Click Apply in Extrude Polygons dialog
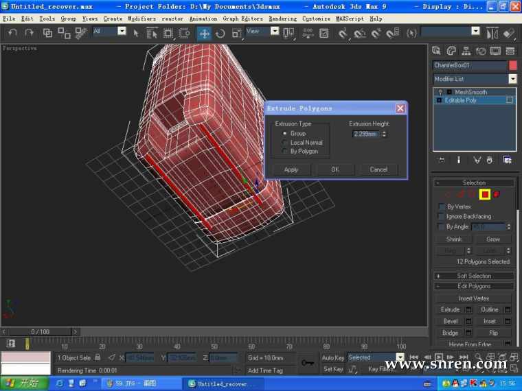Viewport: 522px width, 391px height. click(291, 169)
